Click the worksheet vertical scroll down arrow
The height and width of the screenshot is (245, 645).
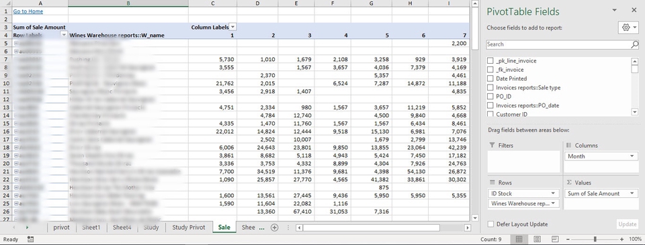coord(475,218)
